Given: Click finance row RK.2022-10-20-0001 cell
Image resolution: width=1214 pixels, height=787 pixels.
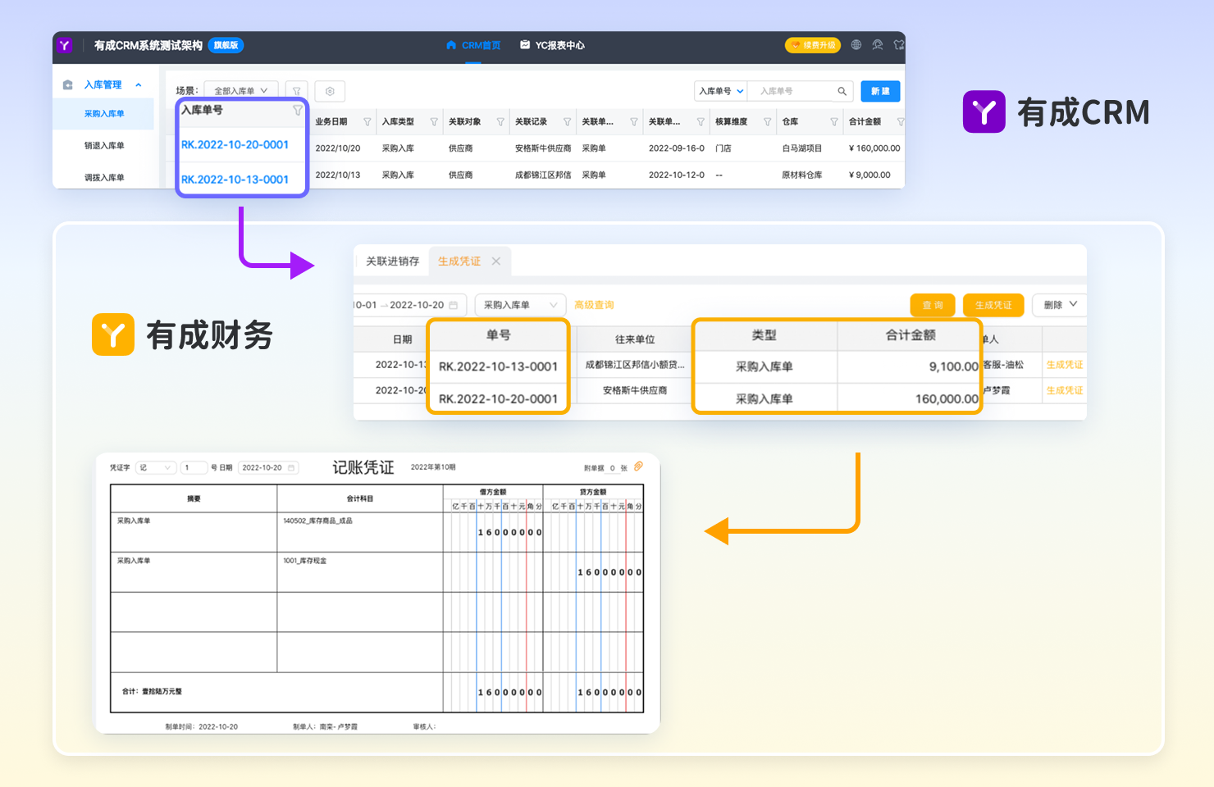Looking at the screenshot, I should coord(498,399).
